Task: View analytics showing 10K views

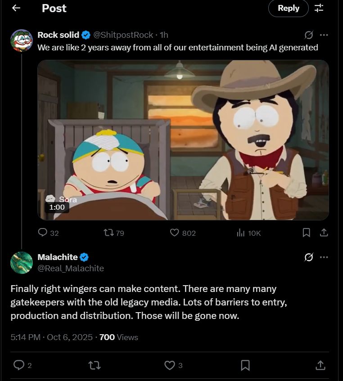Action: [241, 233]
